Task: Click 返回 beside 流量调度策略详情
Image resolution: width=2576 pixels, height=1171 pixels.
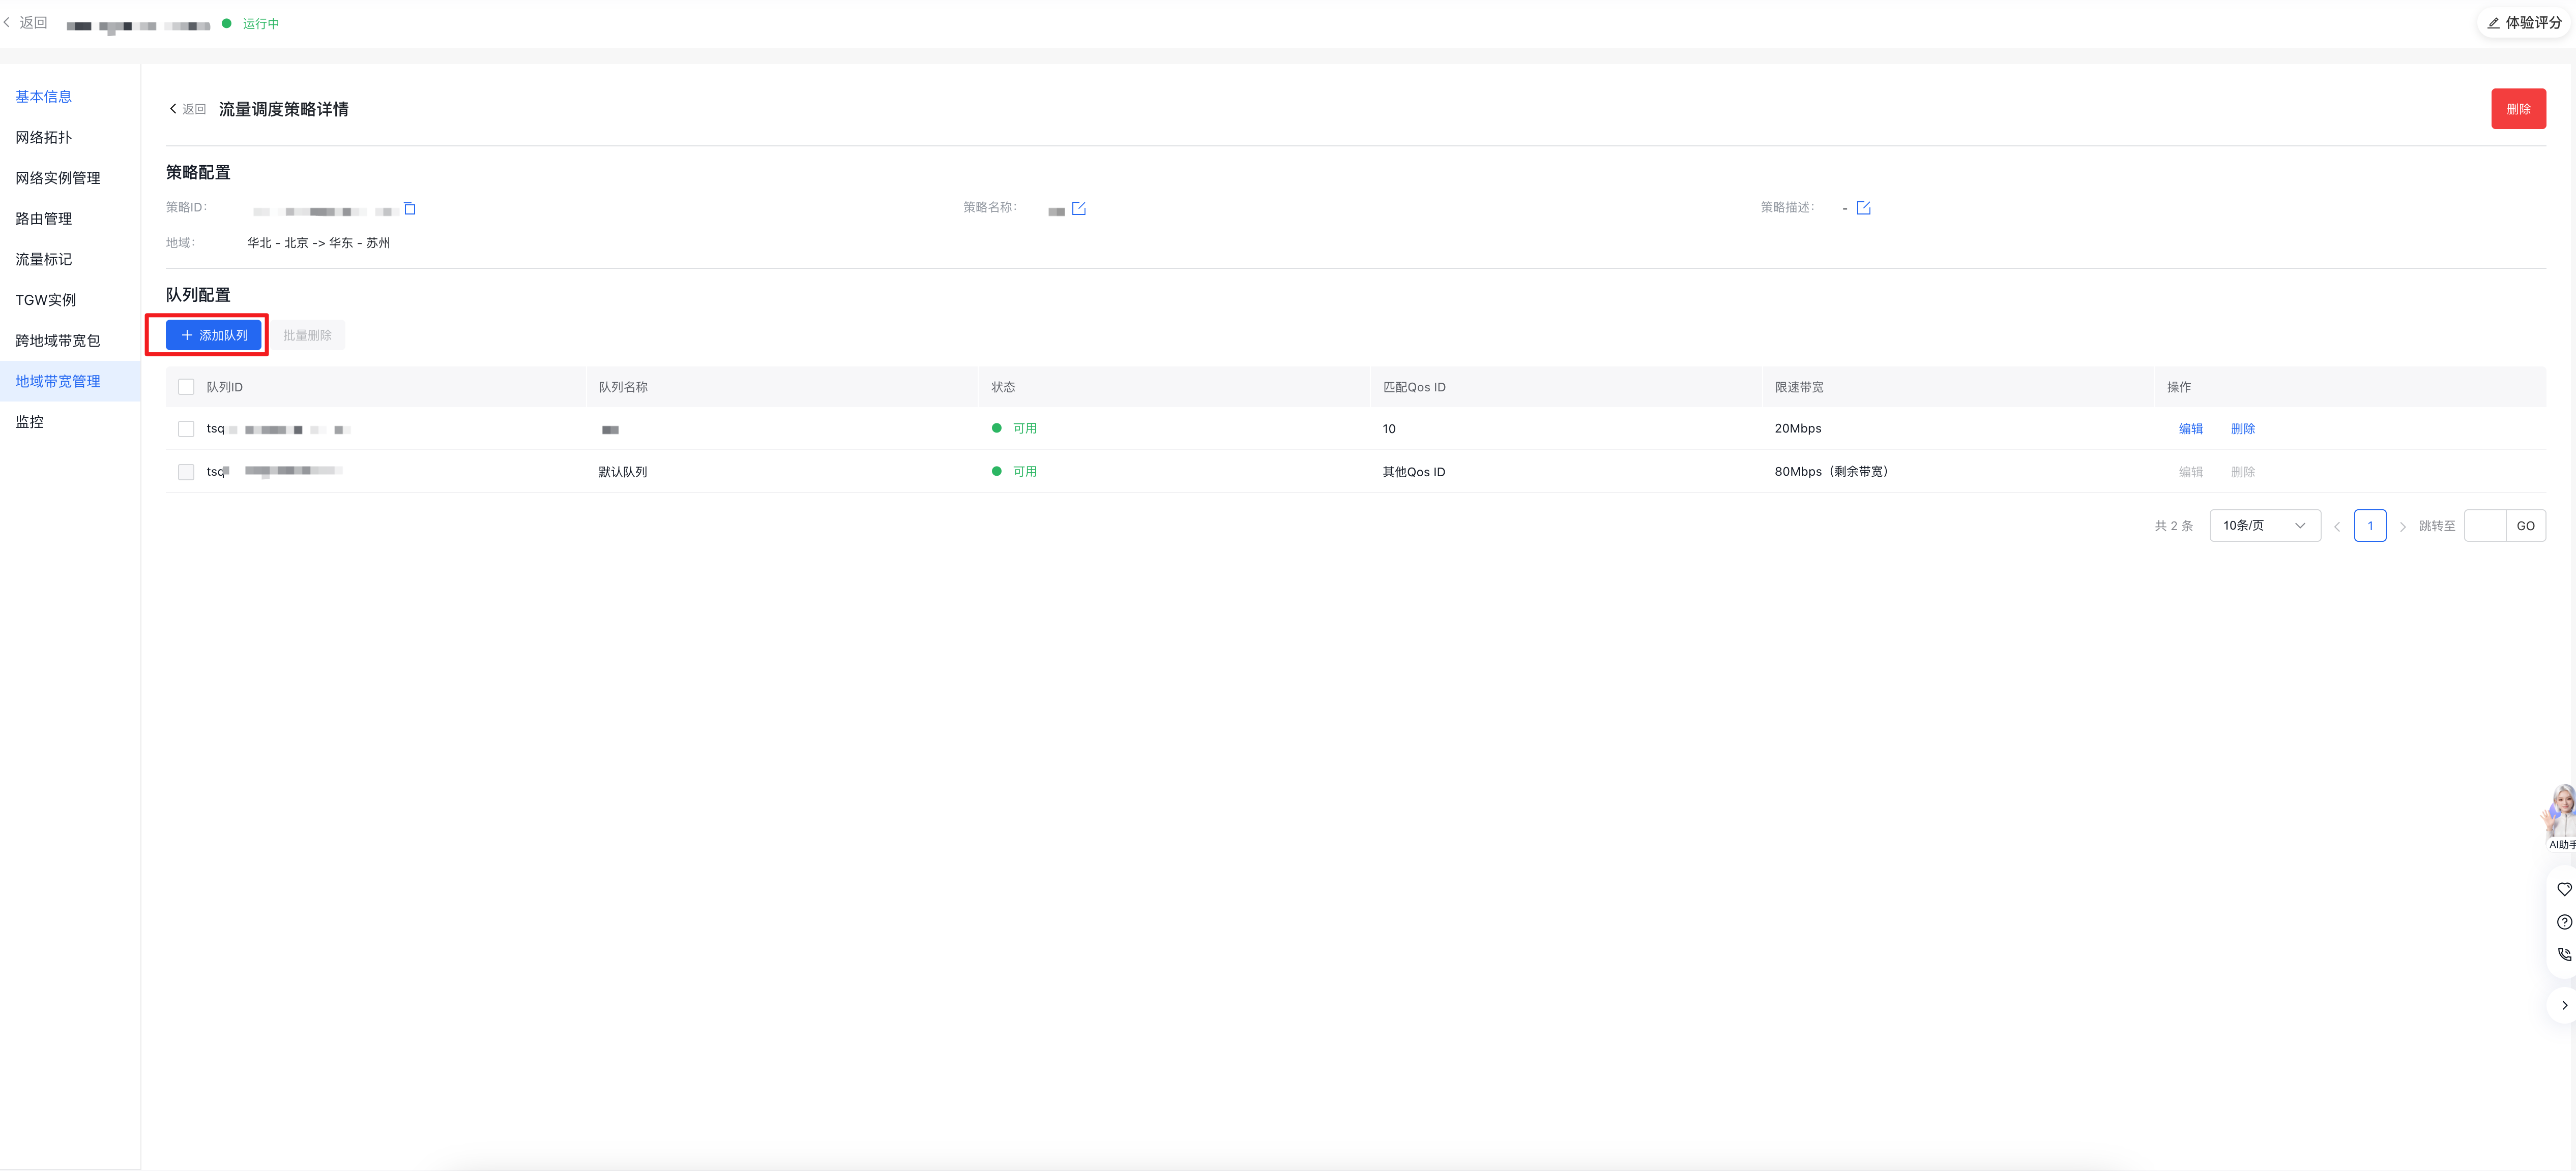Action: point(188,109)
